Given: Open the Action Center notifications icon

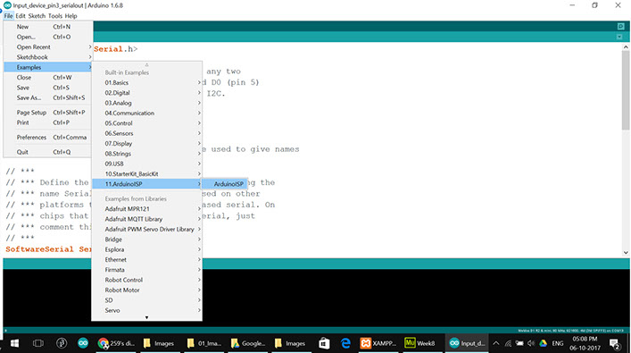Looking at the screenshot, I should 615,343.
